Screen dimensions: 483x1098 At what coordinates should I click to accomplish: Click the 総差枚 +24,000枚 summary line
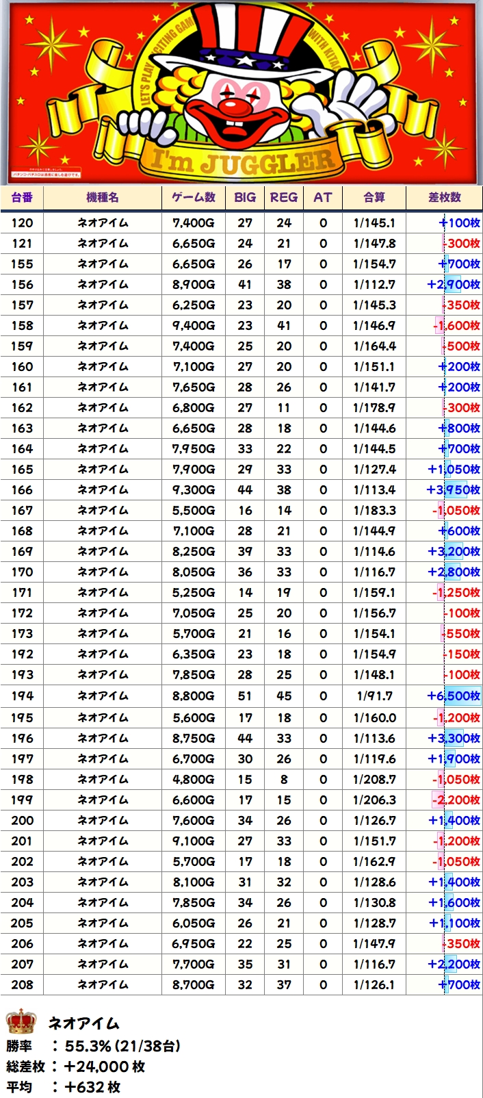75,1067
